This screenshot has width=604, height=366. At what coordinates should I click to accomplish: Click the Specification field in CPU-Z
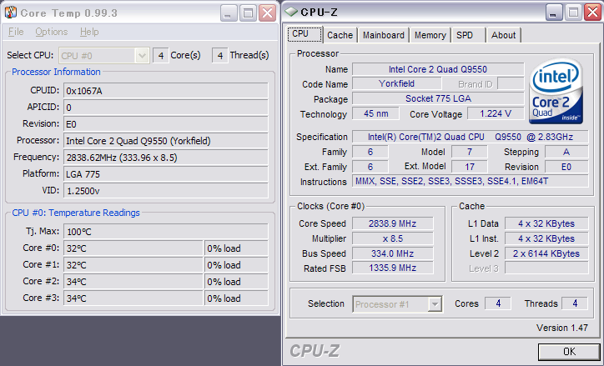(x=471, y=137)
